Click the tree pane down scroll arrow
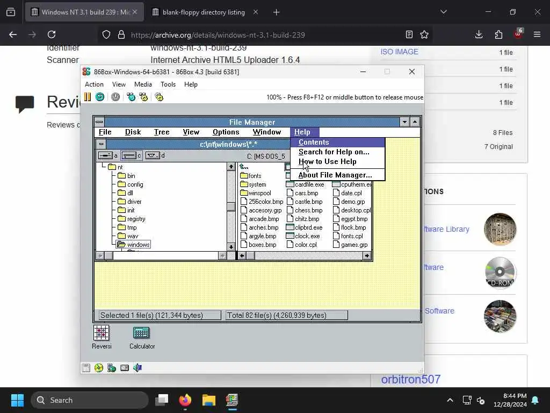 (x=231, y=247)
